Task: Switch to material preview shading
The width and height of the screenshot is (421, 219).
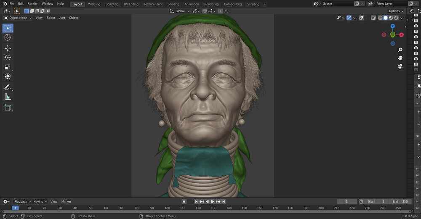Action: click(x=391, y=18)
